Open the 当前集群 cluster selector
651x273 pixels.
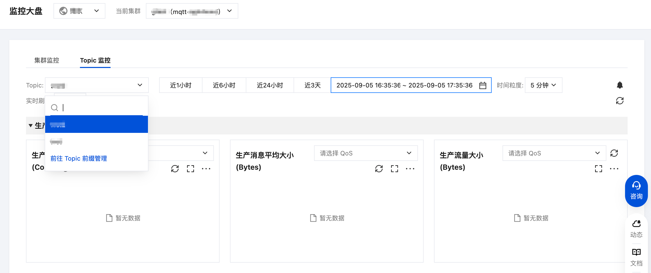point(192,11)
